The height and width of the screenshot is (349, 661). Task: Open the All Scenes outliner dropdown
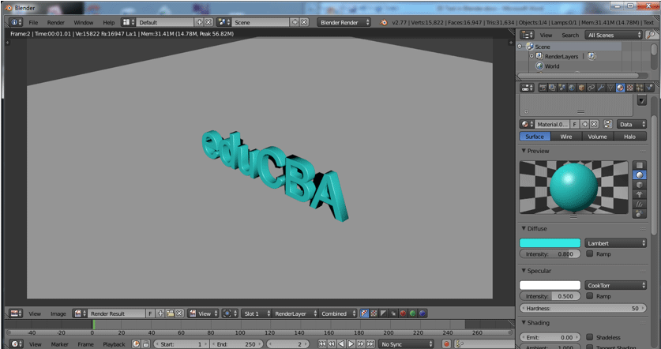614,35
